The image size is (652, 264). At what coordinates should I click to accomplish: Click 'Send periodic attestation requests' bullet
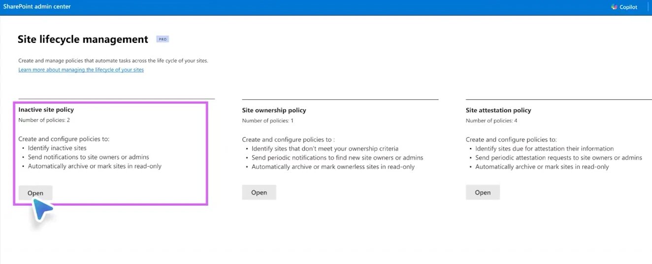558,158
